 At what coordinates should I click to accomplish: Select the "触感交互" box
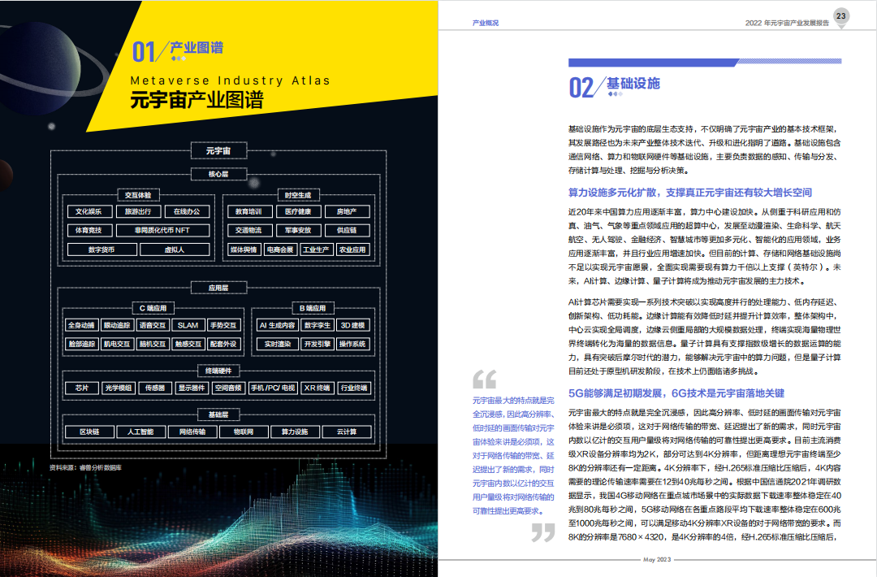[188, 344]
